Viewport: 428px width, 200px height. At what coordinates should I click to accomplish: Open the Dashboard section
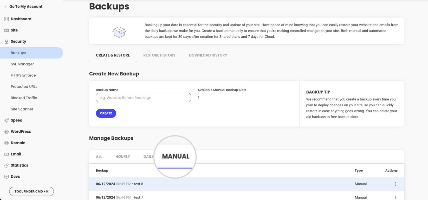coord(21,19)
